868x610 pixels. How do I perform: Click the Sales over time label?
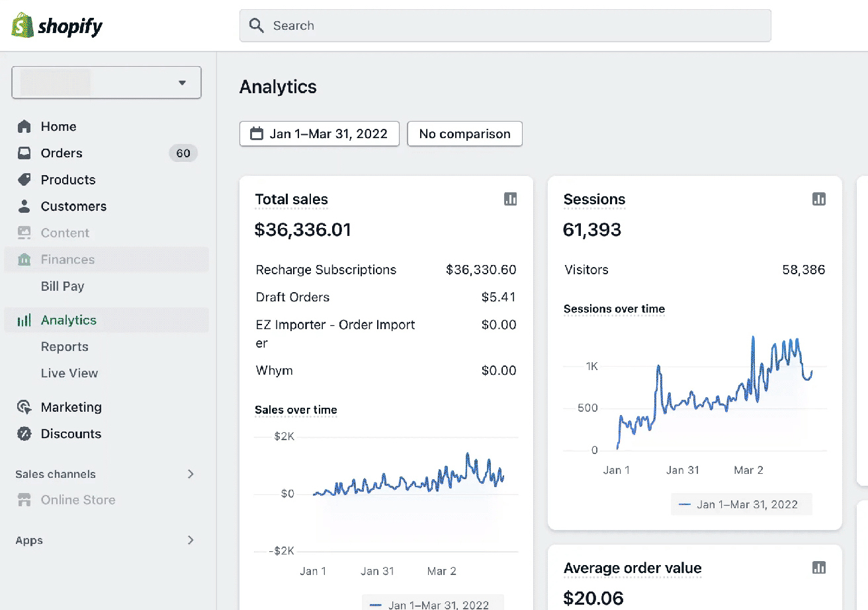(x=296, y=410)
